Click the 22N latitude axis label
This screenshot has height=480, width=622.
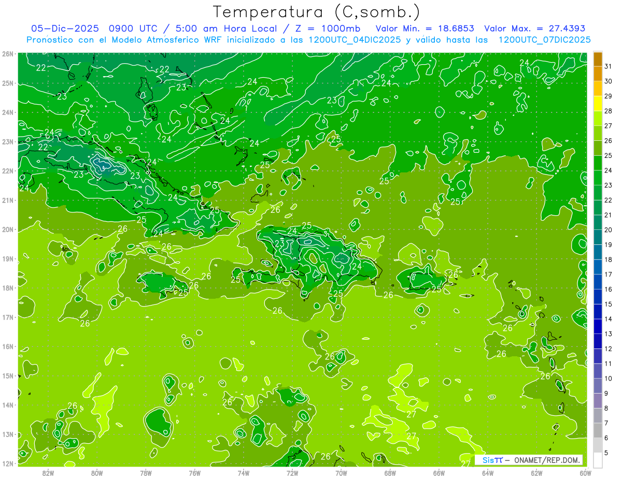pos(7,171)
